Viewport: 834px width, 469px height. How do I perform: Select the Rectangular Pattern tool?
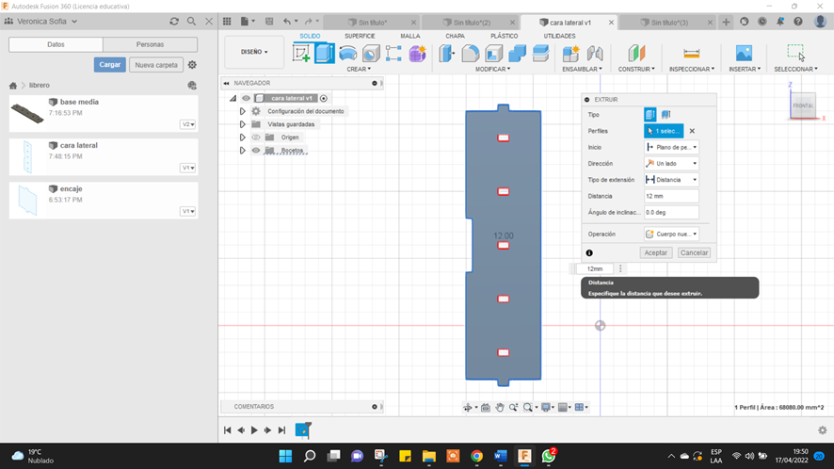coord(393,54)
